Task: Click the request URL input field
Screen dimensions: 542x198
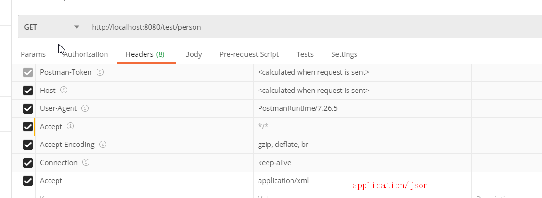Action: click(311, 27)
